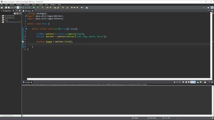Click the Next Annotation toolbar icon
This screenshot has width=214, height=120.
pyautogui.click(x=63, y=8)
